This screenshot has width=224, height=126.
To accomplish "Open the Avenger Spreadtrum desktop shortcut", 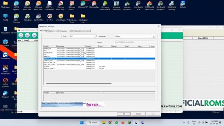I will 127,6.
